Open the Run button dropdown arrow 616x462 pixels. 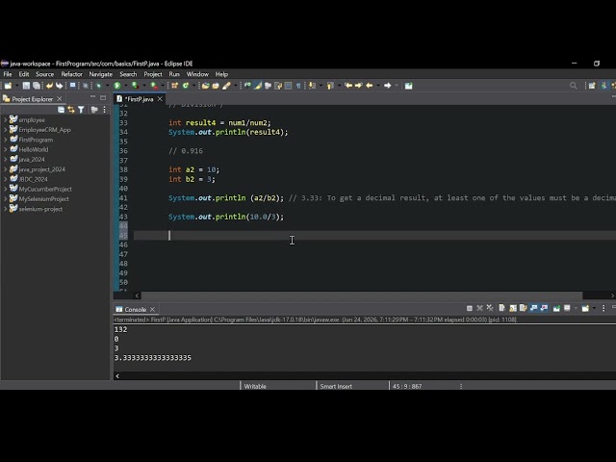125,86
